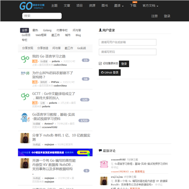Open the 登录 link in the header
The height and width of the screenshot is (189, 189).
[167, 16]
